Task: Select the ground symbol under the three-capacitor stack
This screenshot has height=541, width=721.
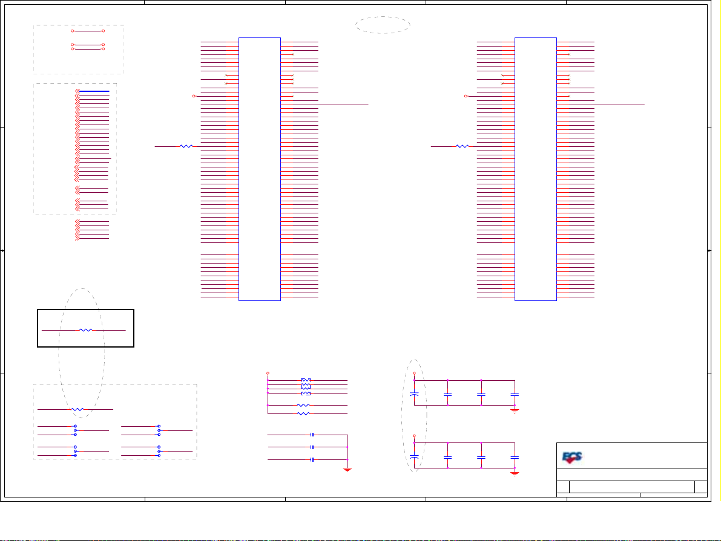Action: pos(347,470)
